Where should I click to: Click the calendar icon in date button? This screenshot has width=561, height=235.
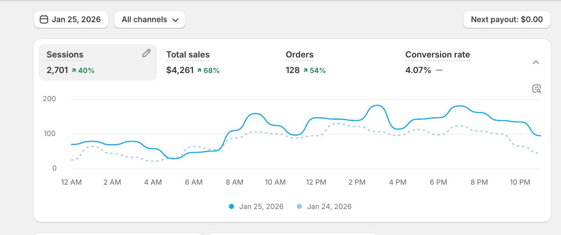pyautogui.click(x=44, y=19)
